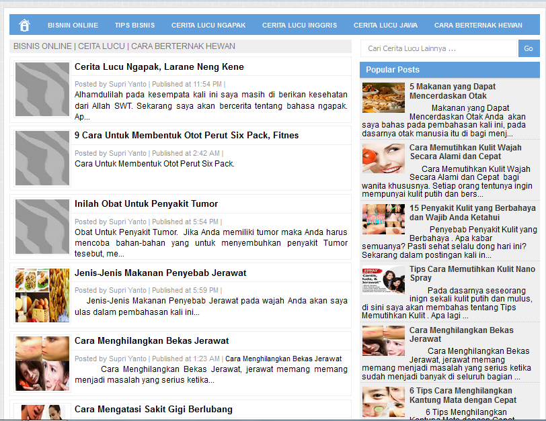Open the BISNIN ONLINE menu item

click(x=73, y=26)
